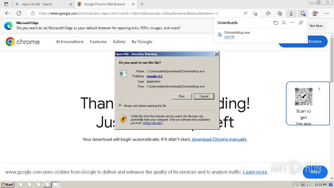Reload the current page
Screen dimensions: 334x188
pyautogui.click(x=19, y=13)
